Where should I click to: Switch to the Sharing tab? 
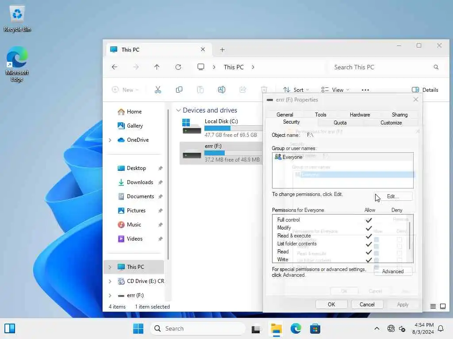pos(399,115)
